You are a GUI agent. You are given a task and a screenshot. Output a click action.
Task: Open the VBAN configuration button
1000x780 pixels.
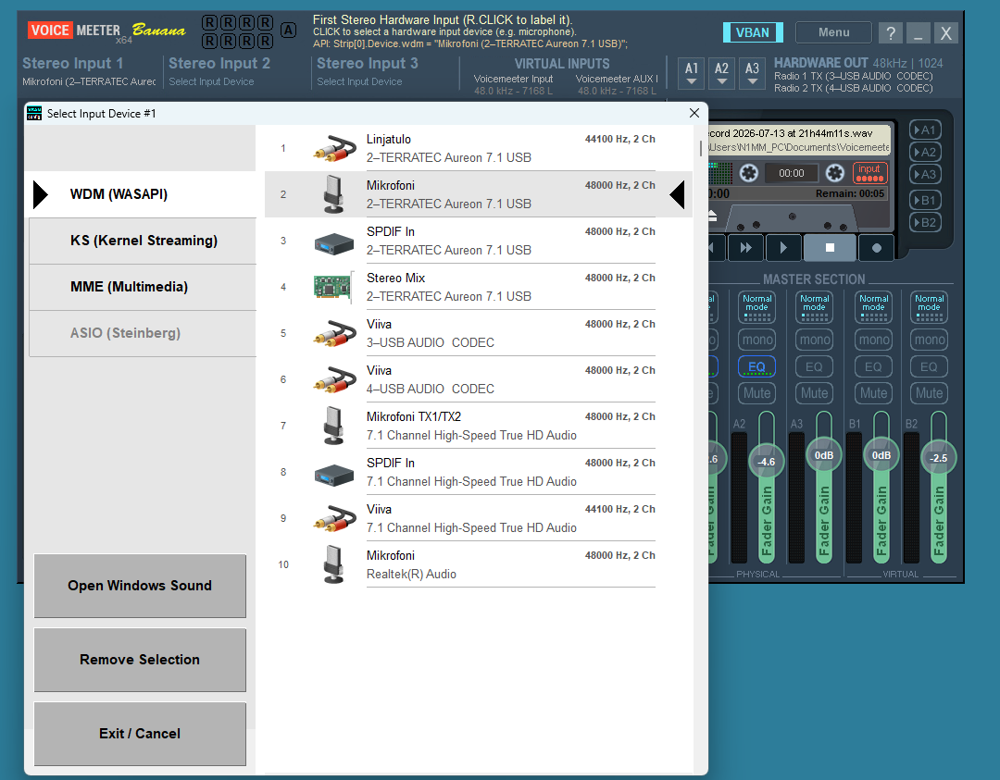coord(753,32)
